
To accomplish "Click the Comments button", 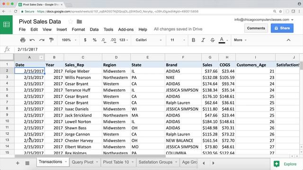I will (256, 28).
